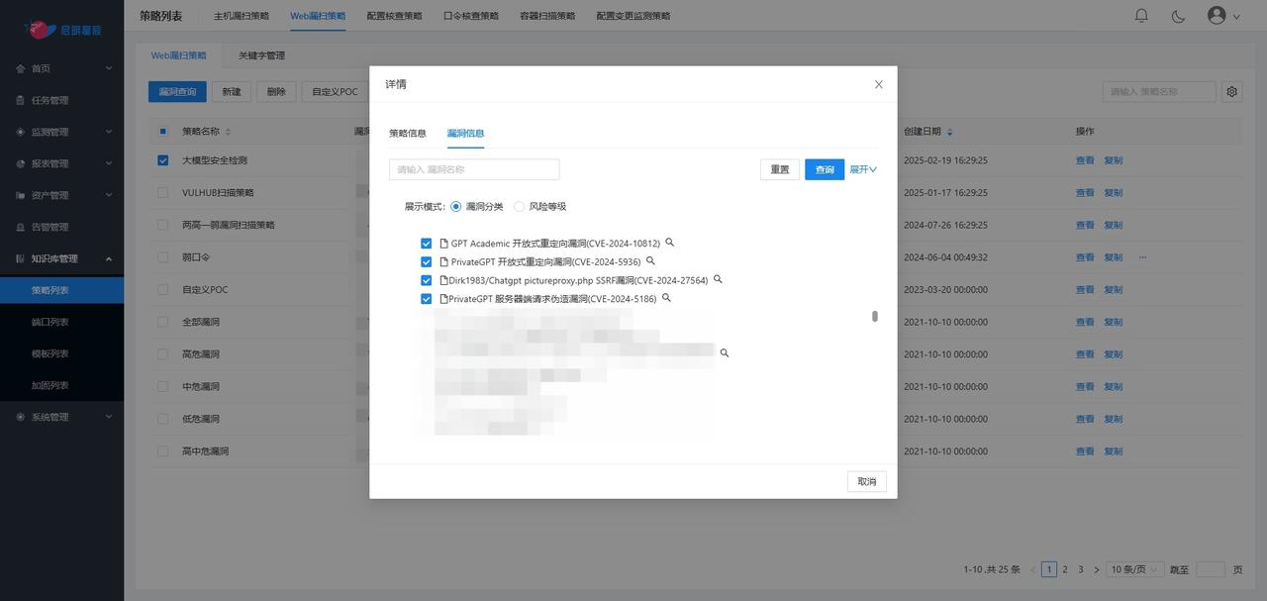Open the 10条/页 page size dropdown
Viewport: 1267px width, 601px height.
(x=1133, y=568)
